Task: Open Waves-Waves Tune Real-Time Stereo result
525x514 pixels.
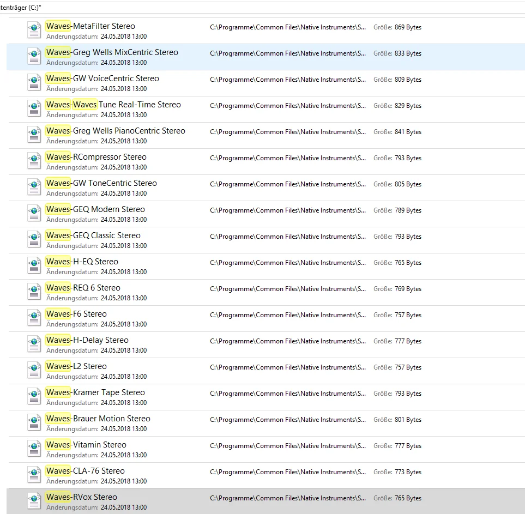Action: click(x=113, y=105)
